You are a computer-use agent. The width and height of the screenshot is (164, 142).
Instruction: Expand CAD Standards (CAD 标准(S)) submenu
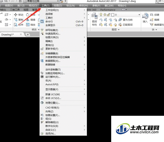tap(63, 108)
